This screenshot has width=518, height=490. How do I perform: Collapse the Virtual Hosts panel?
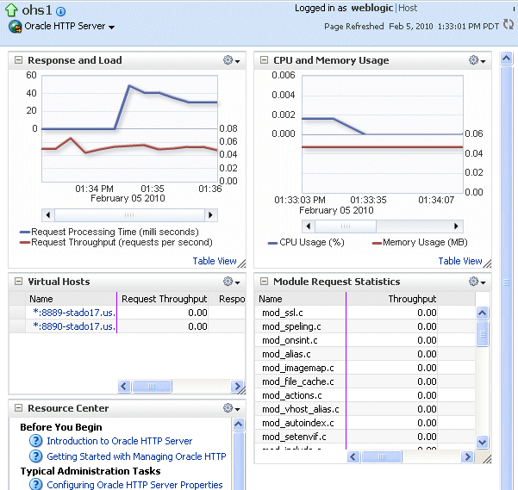pos(18,282)
